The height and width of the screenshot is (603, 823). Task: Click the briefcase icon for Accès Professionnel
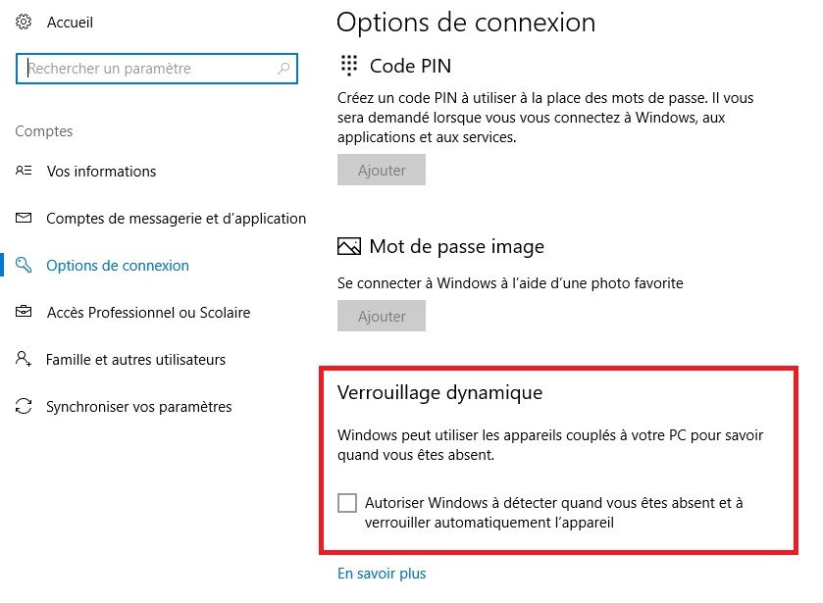pyautogui.click(x=25, y=312)
